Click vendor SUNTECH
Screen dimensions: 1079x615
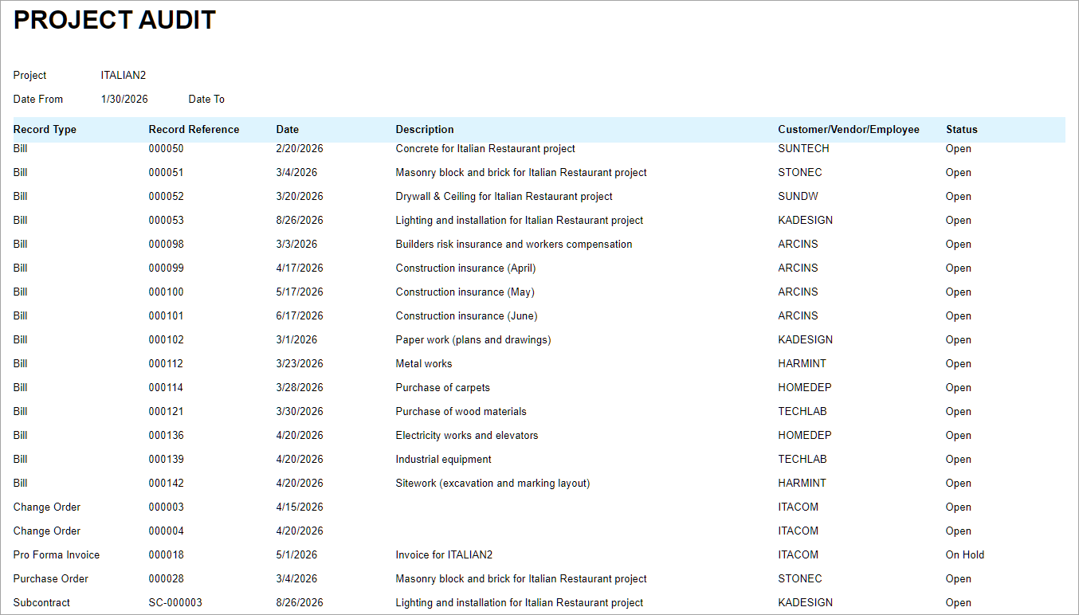803,148
